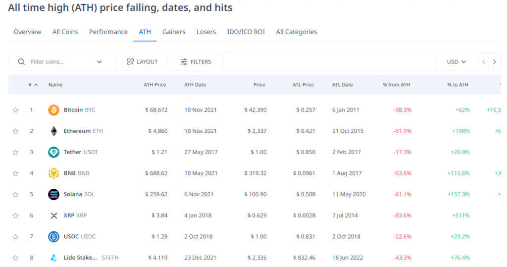Viewport: 507px width, 267px height.
Task: Sort by ATL Date column header
Action: point(343,85)
